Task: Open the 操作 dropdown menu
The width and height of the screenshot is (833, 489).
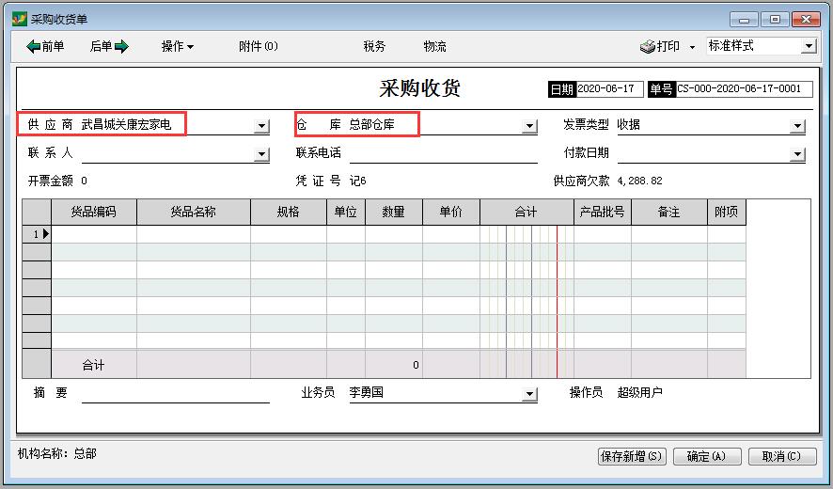Action: click(x=178, y=47)
